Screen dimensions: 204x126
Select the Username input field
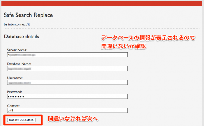[67, 82]
